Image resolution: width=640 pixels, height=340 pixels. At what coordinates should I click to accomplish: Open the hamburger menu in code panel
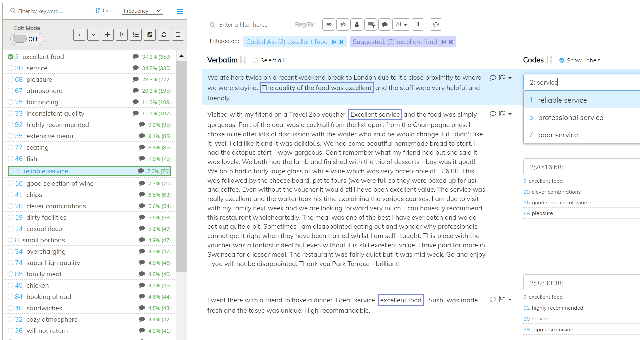[180, 11]
